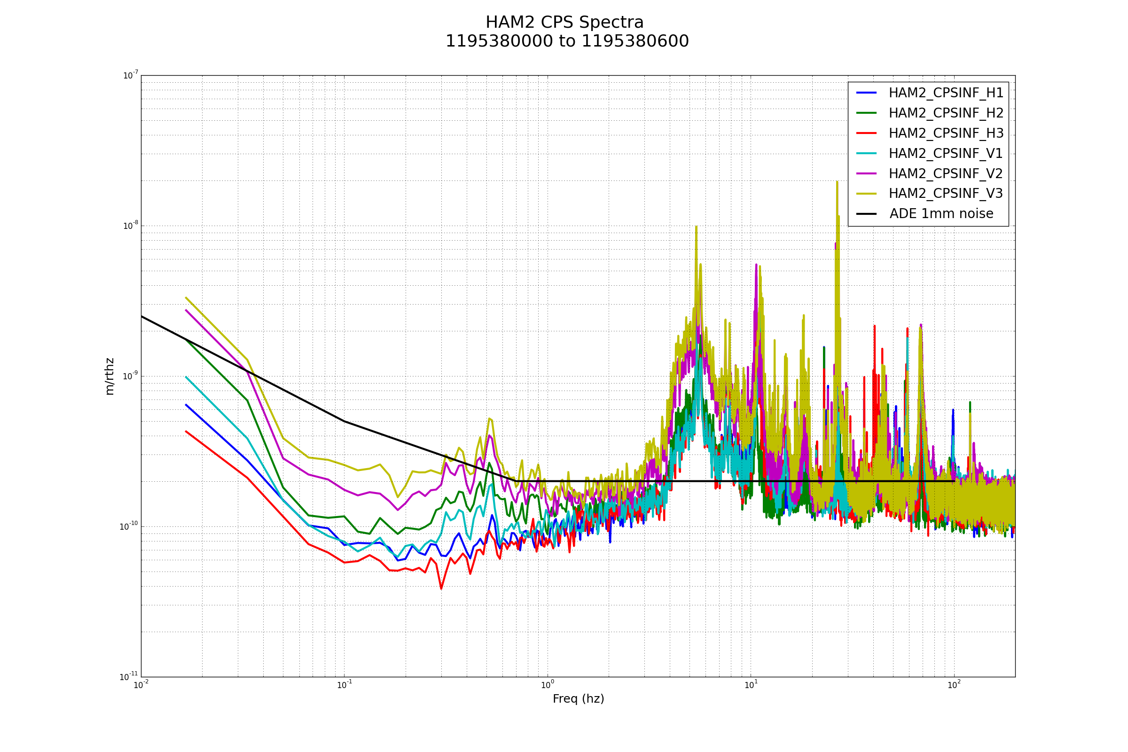Click the blue line swatch for HAM2_CPSINF_H1
1128x752 pixels.
pos(866,93)
